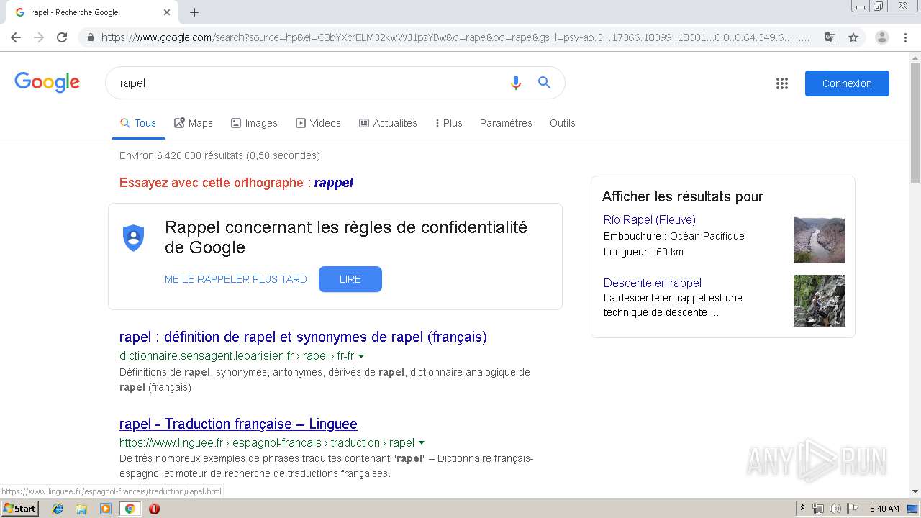Open the Google apps grid

[782, 83]
